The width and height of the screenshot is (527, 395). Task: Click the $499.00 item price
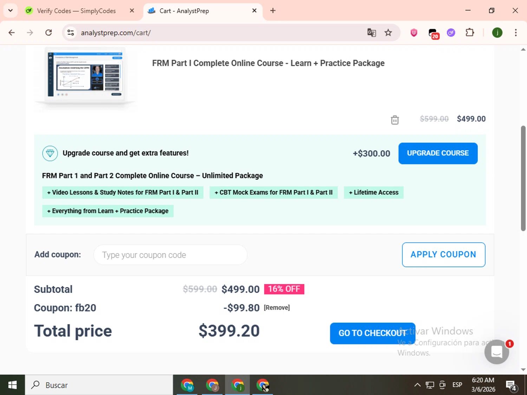471,119
